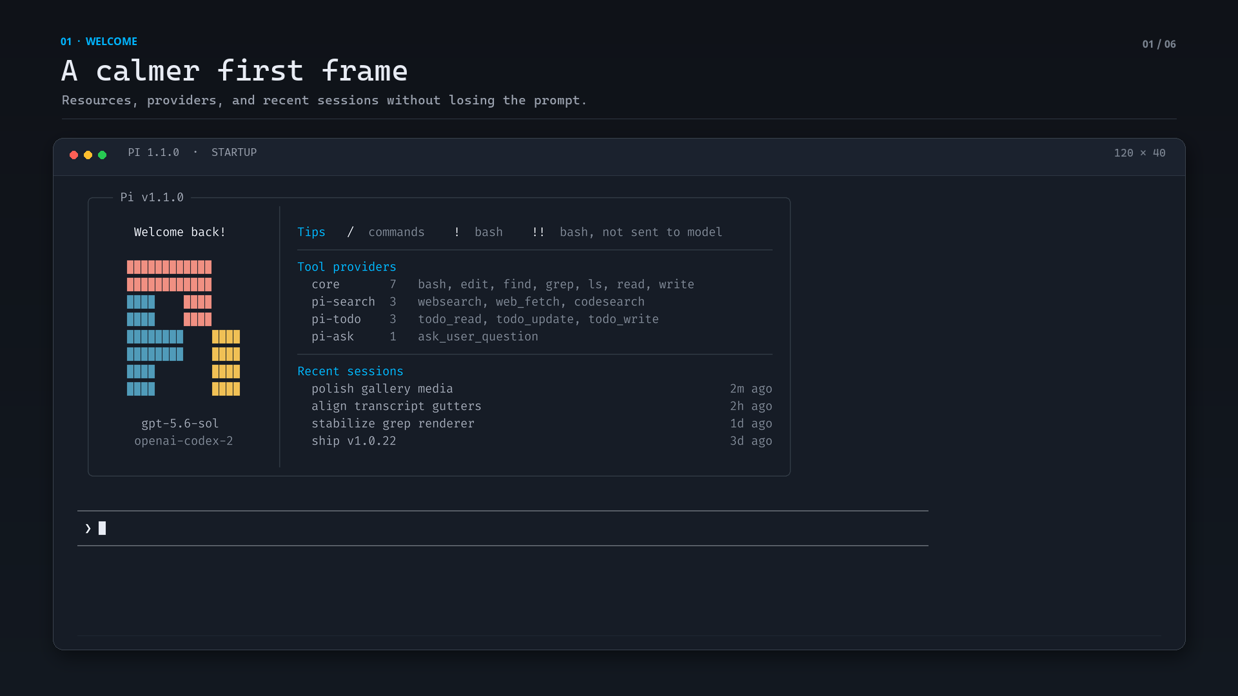
Task: Click the 'ask_user_question' tool name
Action: [x=478, y=336]
